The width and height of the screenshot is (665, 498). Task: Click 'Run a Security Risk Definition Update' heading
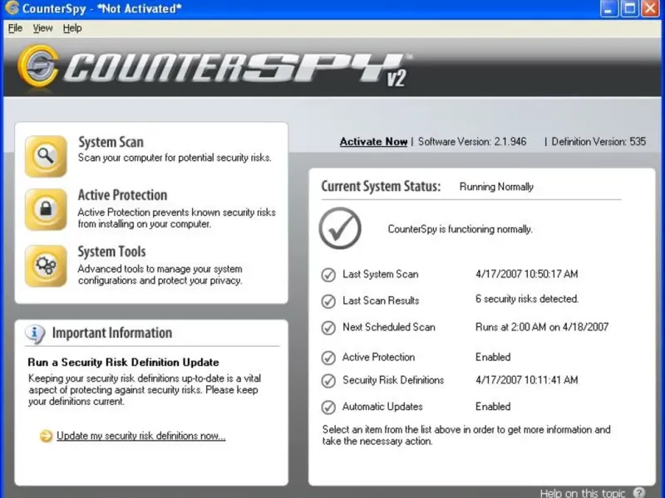pyautogui.click(x=123, y=362)
